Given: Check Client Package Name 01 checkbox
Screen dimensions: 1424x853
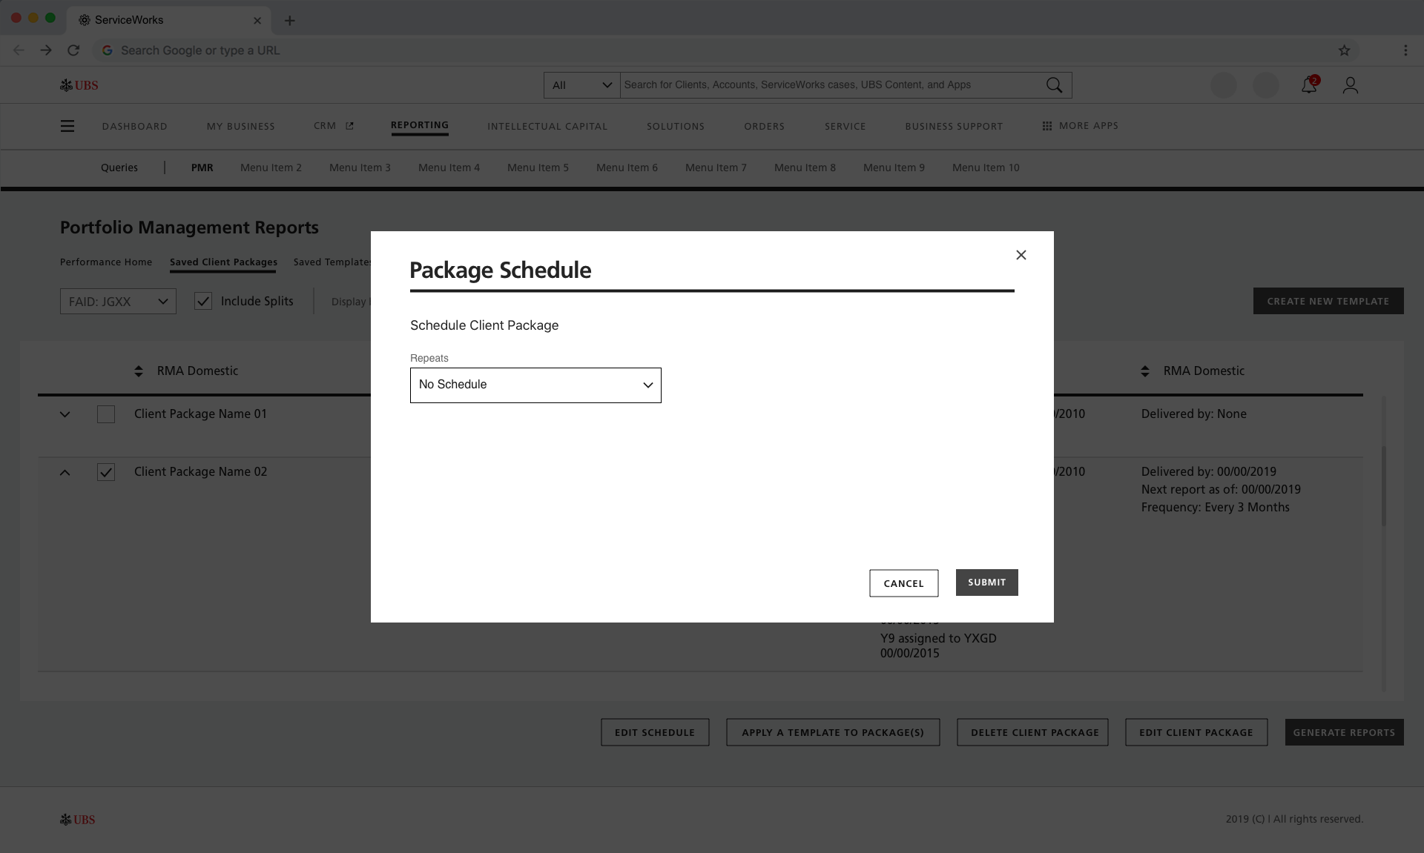Looking at the screenshot, I should [x=106, y=414].
